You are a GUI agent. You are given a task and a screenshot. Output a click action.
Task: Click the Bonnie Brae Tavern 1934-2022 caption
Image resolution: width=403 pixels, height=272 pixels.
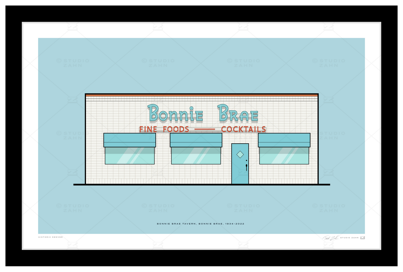coord(201,224)
